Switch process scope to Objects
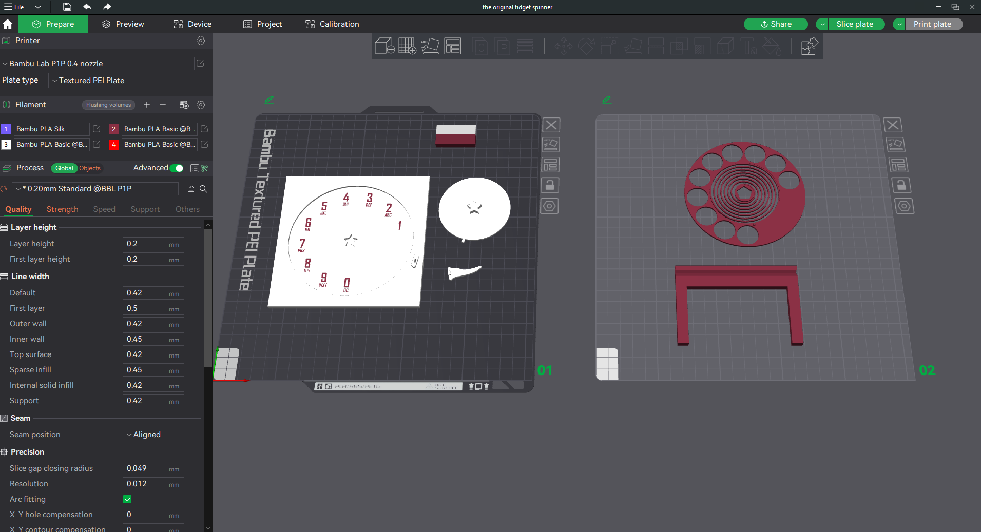 pos(90,168)
